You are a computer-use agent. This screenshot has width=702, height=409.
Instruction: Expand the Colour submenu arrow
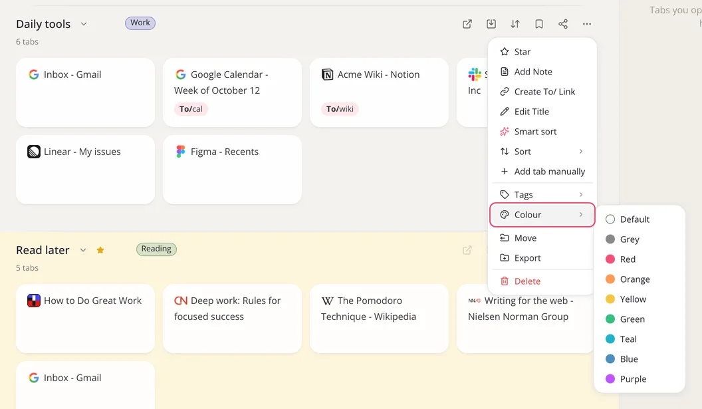pos(580,215)
